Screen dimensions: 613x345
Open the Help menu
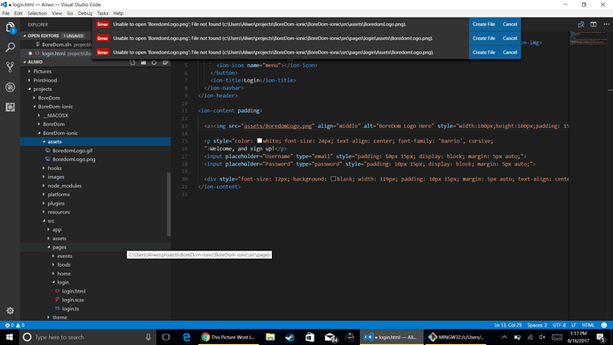[118, 13]
